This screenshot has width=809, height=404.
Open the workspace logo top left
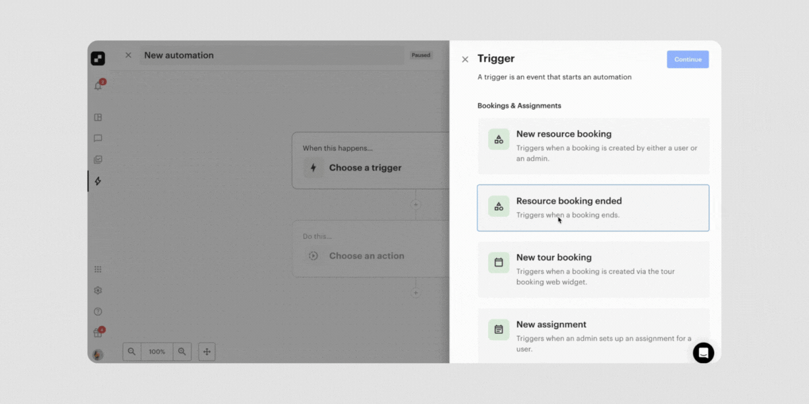point(98,59)
